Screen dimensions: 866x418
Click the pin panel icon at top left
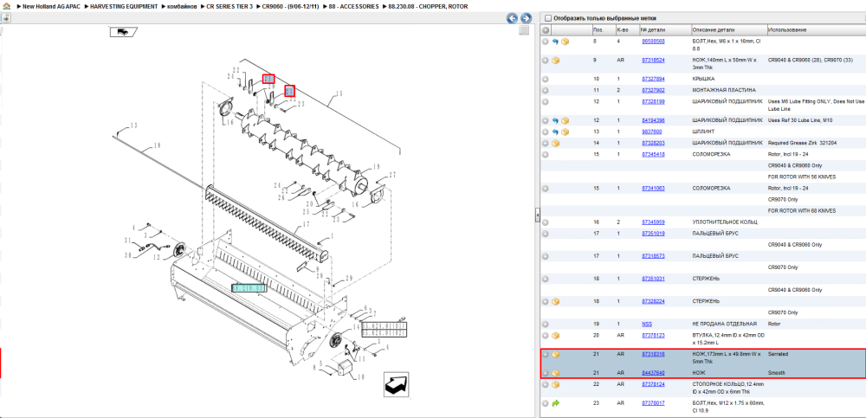pos(5,18)
